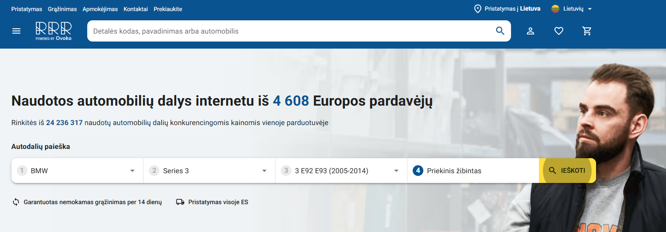The width and height of the screenshot is (666, 232).
Task: Open the Apmokėjimas menu link
Action: click(x=100, y=9)
